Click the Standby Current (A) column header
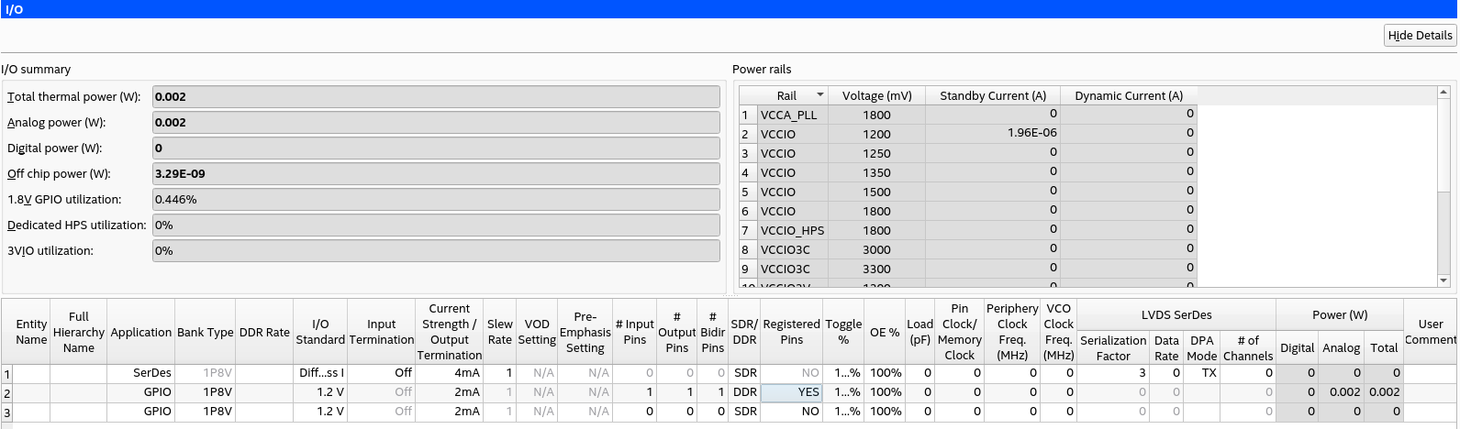Image resolution: width=1460 pixels, height=429 pixels. pyautogui.click(x=993, y=95)
